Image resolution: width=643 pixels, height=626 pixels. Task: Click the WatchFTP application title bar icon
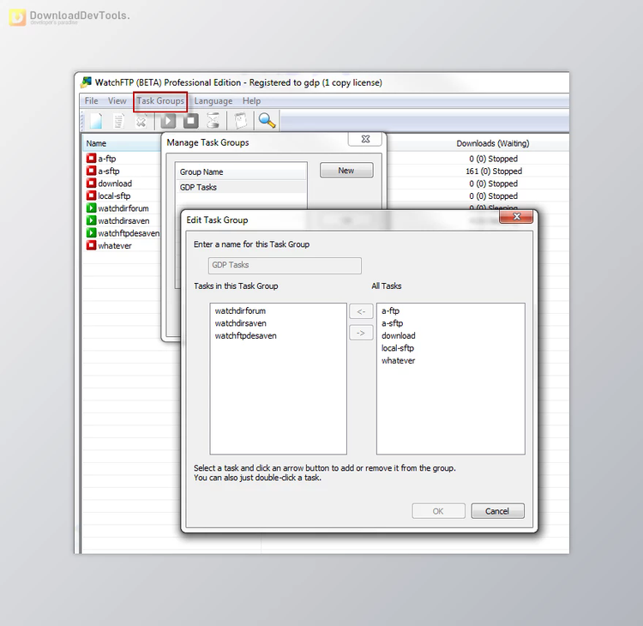pyautogui.click(x=86, y=82)
